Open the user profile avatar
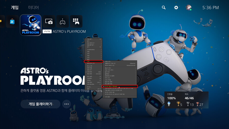 [189, 7]
